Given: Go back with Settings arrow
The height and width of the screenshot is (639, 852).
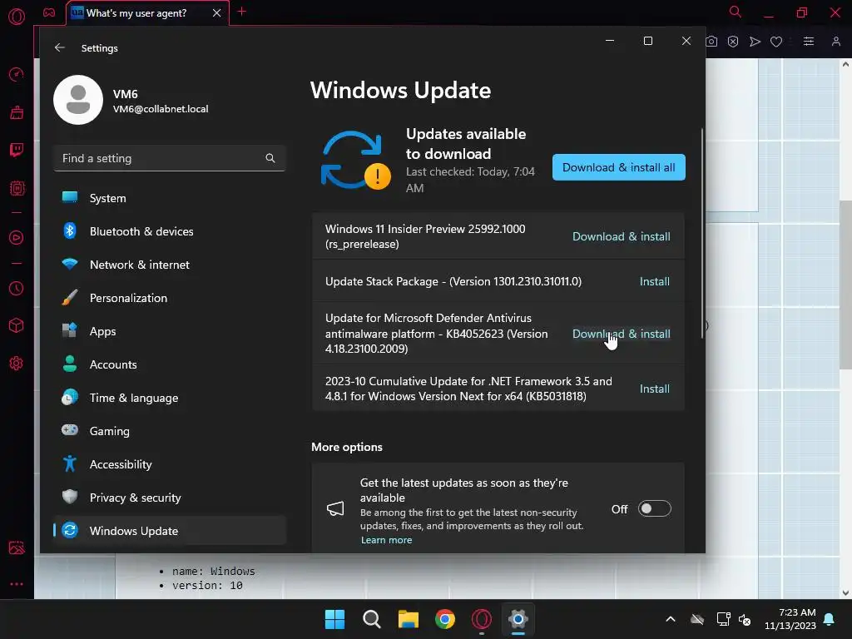Looking at the screenshot, I should (x=59, y=47).
